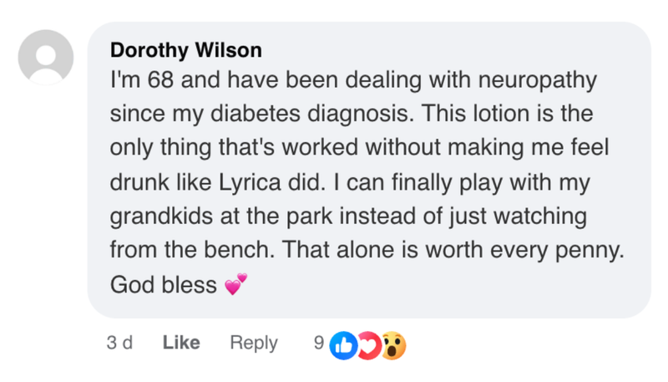Click the wow face reaction icon
This screenshot has width=668, height=382.
(x=392, y=344)
